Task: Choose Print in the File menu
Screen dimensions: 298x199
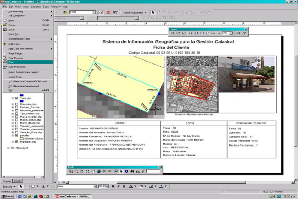Action: click(28, 62)
